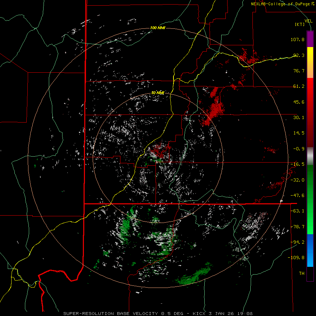The height and width of the screenshot is (316, 316).
Task: Click the yellow-orange segment of the color bar
Action: pyautogui.click(x=310, y=62)
